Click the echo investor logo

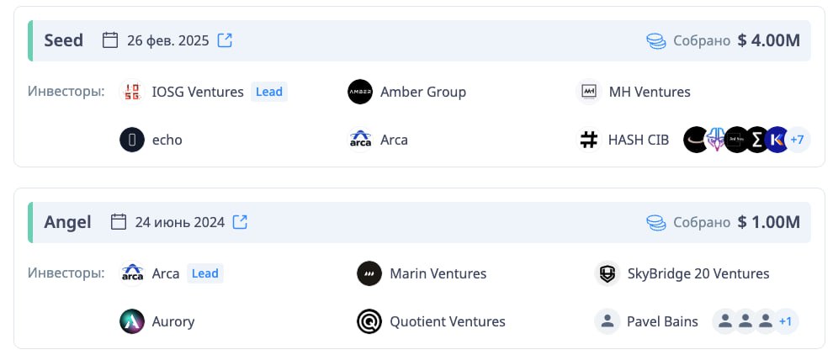click(x=132, y=140)
